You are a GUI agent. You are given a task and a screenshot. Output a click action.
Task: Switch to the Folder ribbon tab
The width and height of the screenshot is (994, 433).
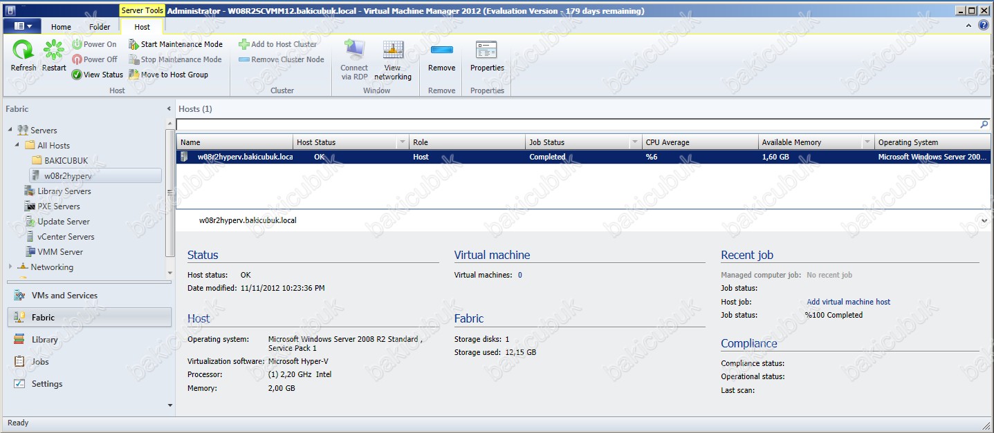100,27
